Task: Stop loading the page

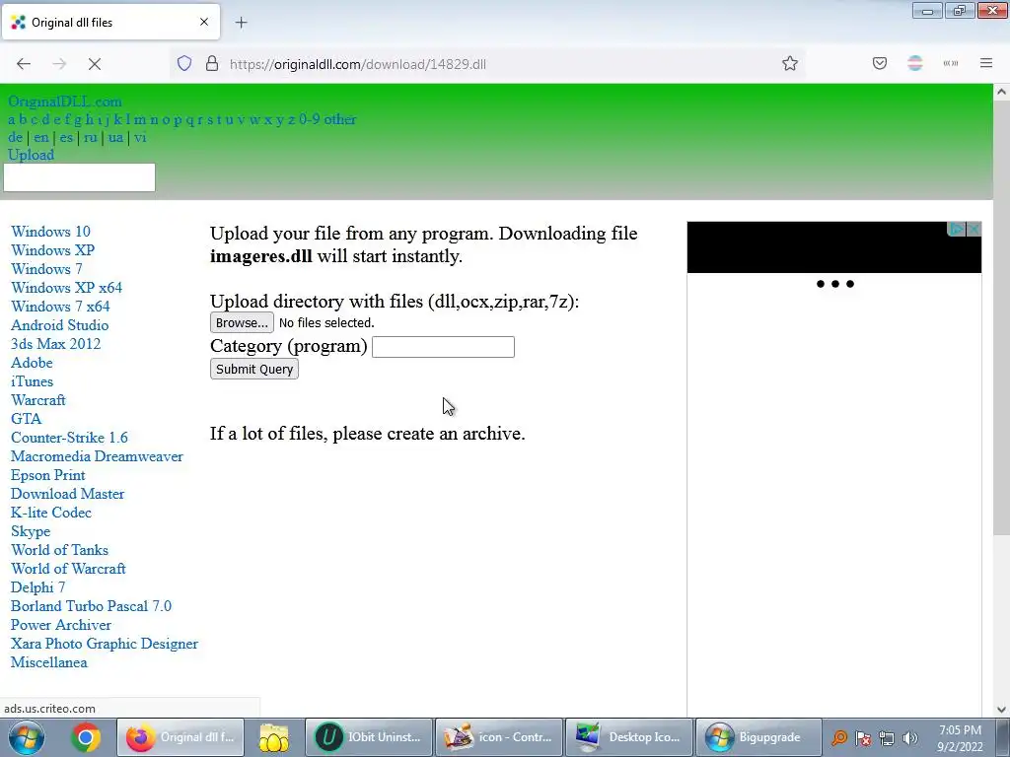Action: pyautogui.click(x=95, y=64)
